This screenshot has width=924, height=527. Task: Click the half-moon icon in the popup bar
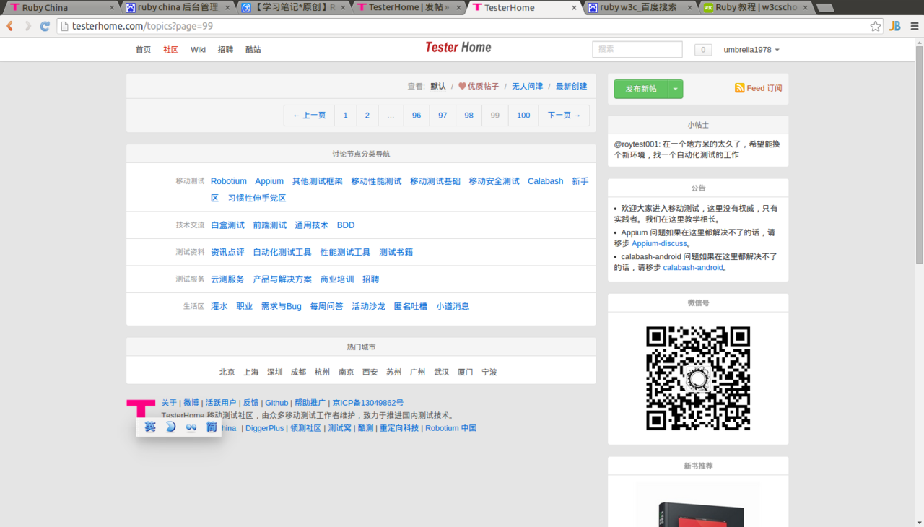(x=170, y=427)
